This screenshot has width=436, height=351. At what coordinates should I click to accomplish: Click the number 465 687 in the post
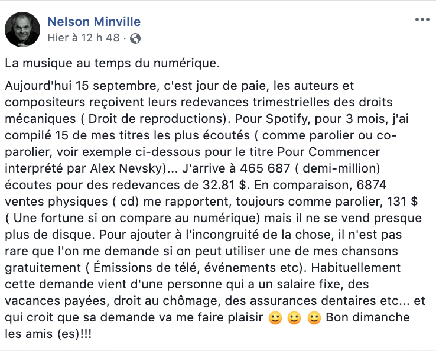coord(265,168)
